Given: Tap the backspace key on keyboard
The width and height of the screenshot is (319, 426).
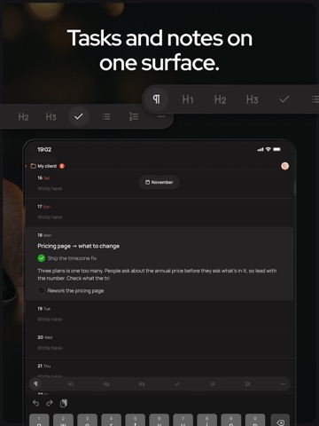Looking at the screenshot, I should click(x=280, y=420).
